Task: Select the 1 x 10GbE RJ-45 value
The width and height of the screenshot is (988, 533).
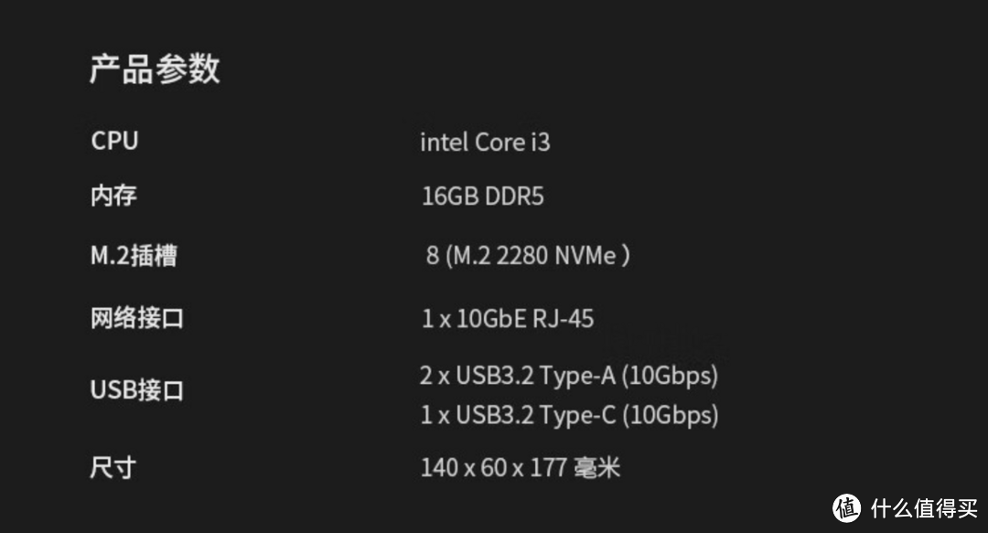Action: 508,318
